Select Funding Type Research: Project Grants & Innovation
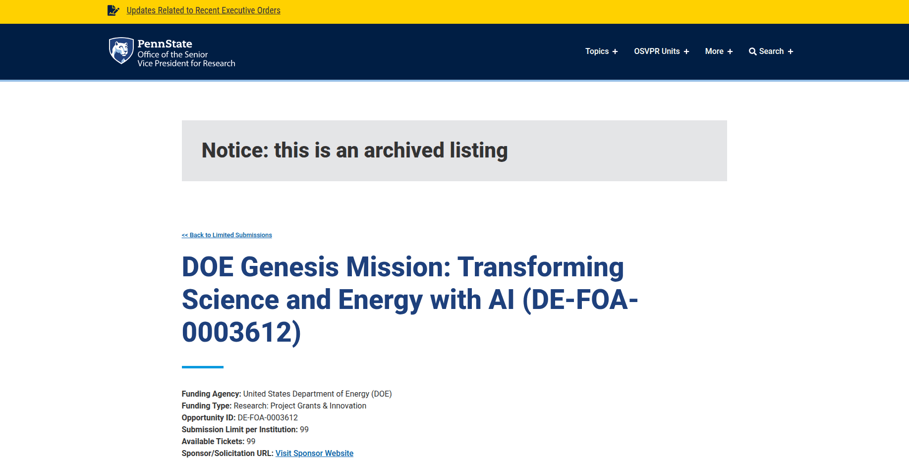 [x=274, y=406]
